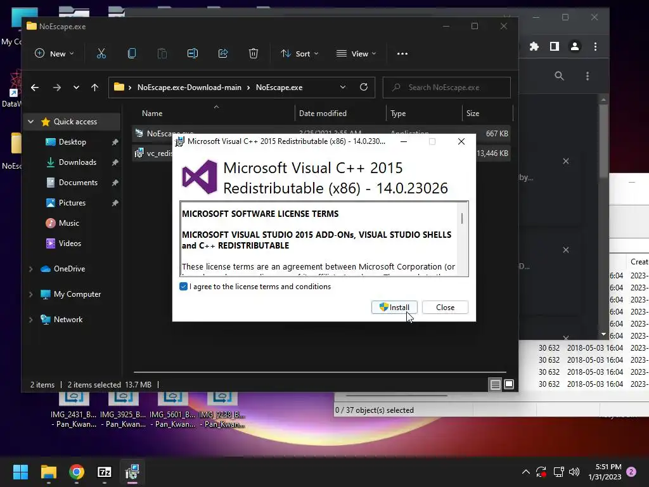Select Desktop in navigation pane

pos(72,142)
